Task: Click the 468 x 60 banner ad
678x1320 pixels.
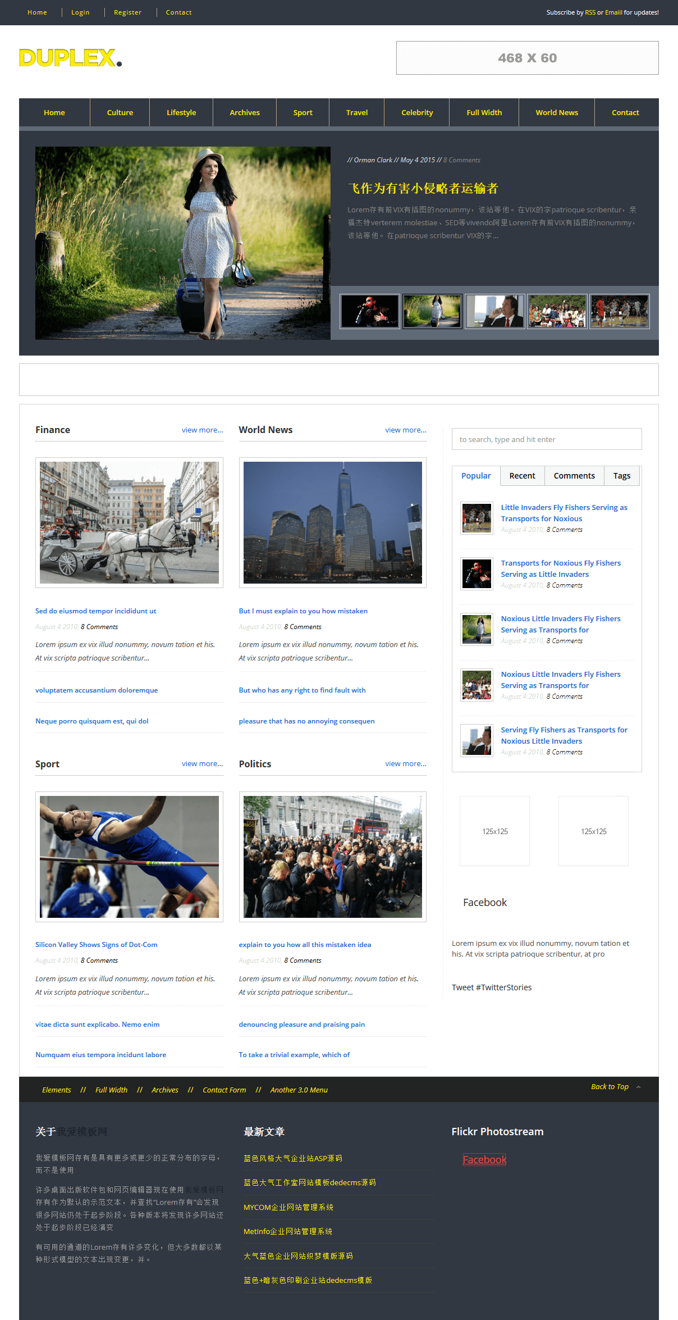Action: click(x=527, y=58)
